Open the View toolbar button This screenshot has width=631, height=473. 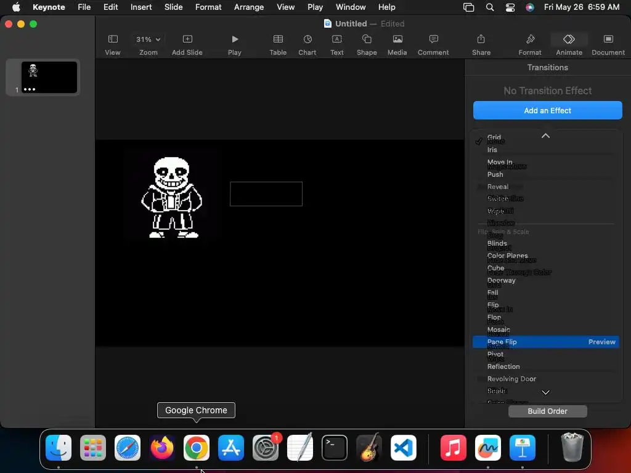click(x=113, y=45)
